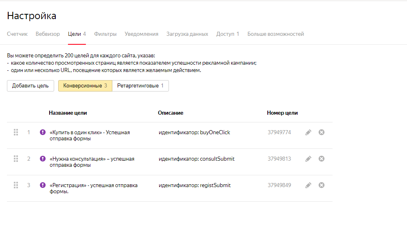
Task: Go to the Вебвизор tab
Action: 48,34
